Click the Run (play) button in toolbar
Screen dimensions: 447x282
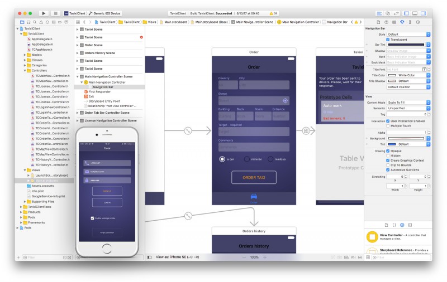(44, 13)
